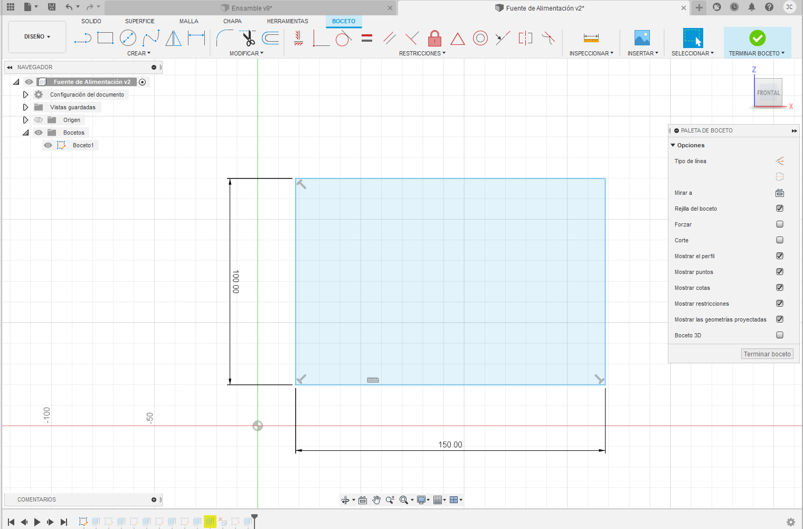Expand Configuración del documento node
This screenshot has width=803, height=529.
(x=25, y=95)
